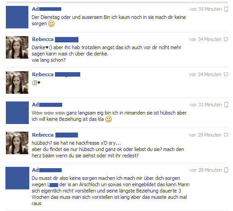Click the 'vor 28 Minuten' timestamp

tap(206, 170)
